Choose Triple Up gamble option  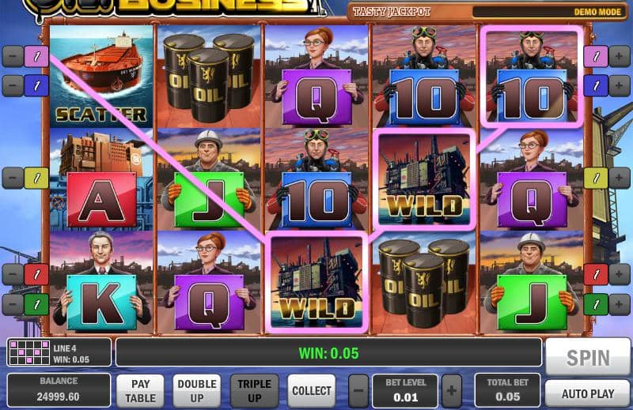254,391
